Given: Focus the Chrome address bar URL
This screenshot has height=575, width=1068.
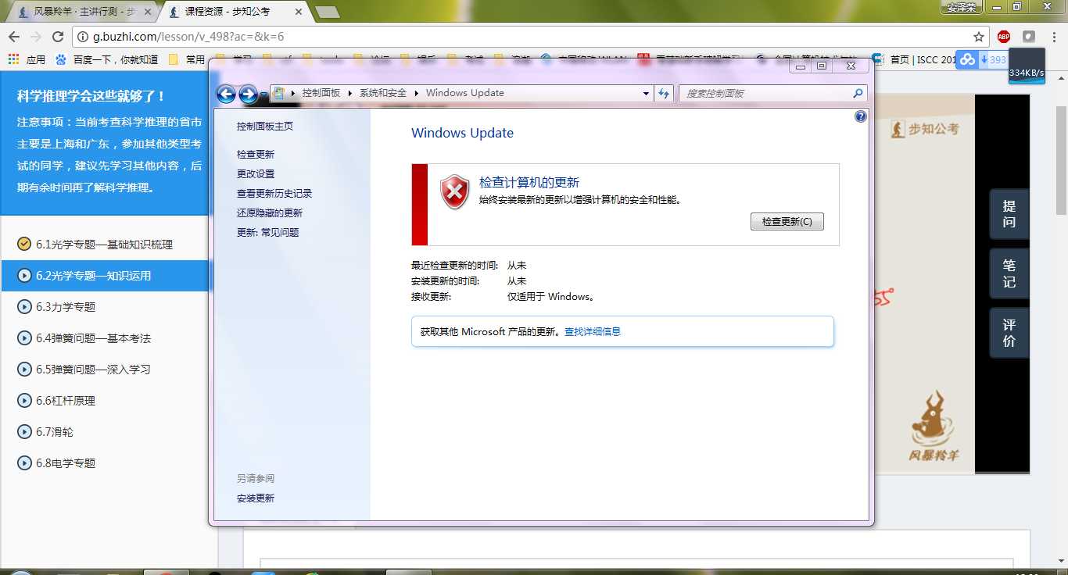Looking at the screenshot, I should (x=524, y=37).
